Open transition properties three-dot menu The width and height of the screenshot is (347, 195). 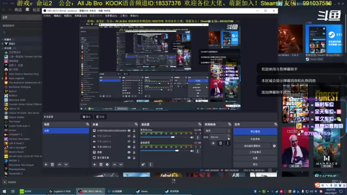pos(228,143)
